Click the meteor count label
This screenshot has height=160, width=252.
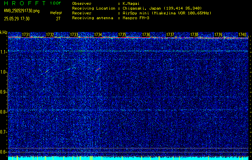pos(56,13)
